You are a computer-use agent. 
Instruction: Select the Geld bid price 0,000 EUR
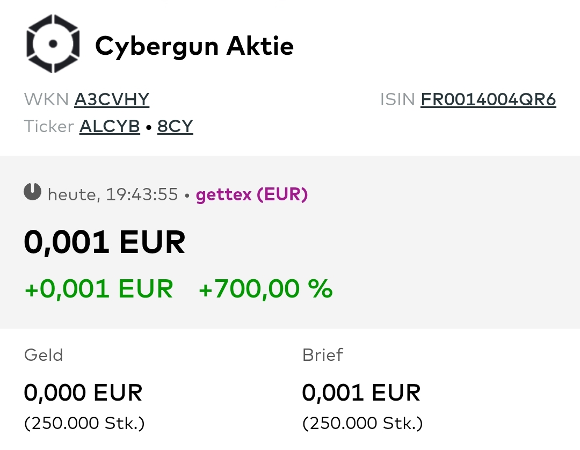point(83,393)
